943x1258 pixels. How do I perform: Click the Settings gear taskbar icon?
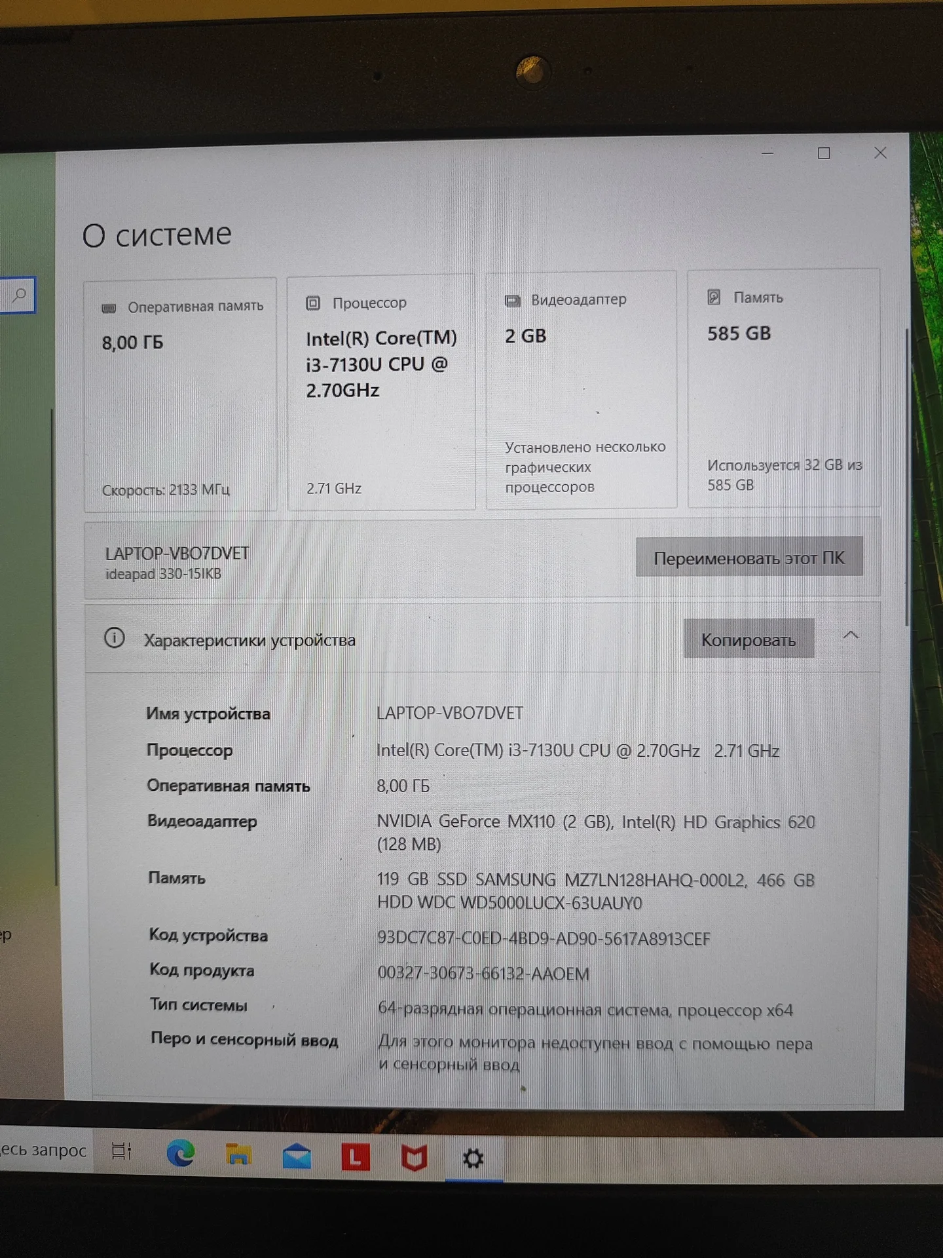point(473,1159)
